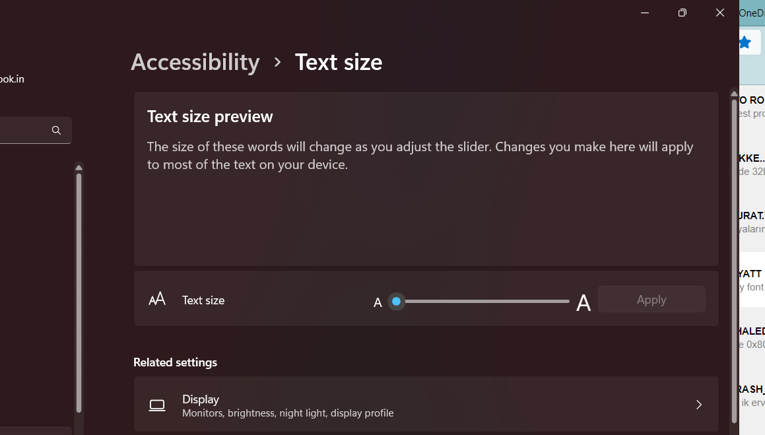
Task: Click the OneD tab in background window
Action: (x=752, y=13)
